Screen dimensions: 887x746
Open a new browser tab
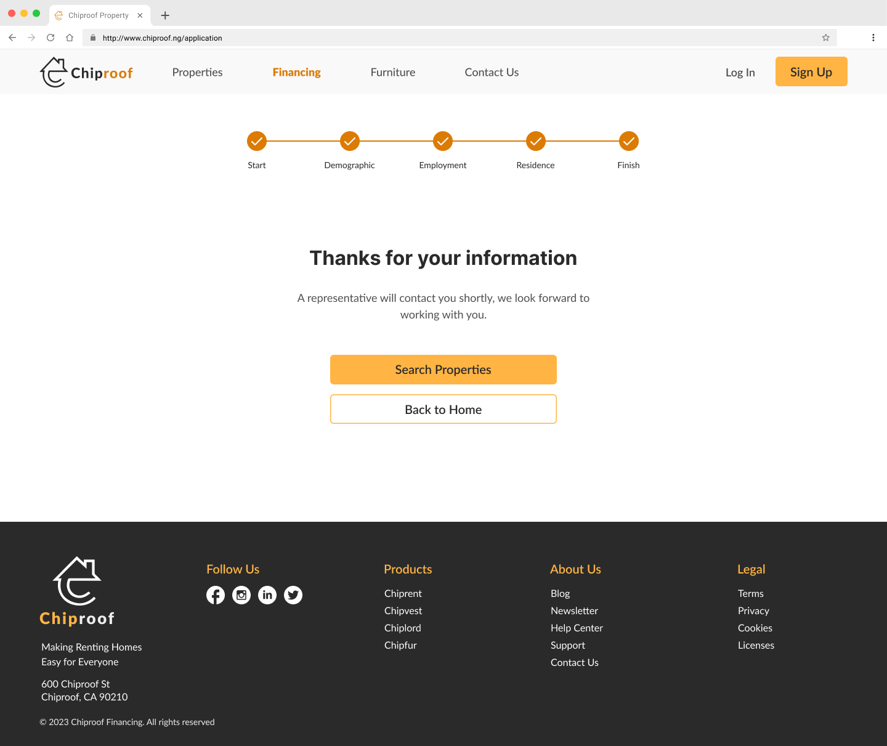coord(165,15)
